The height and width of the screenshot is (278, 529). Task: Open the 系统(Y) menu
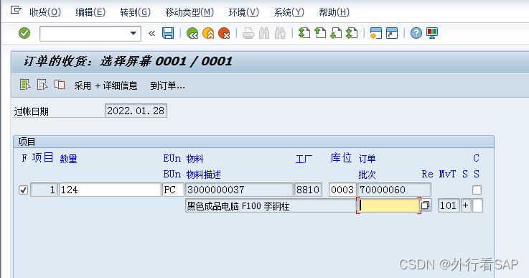[289, 12]
